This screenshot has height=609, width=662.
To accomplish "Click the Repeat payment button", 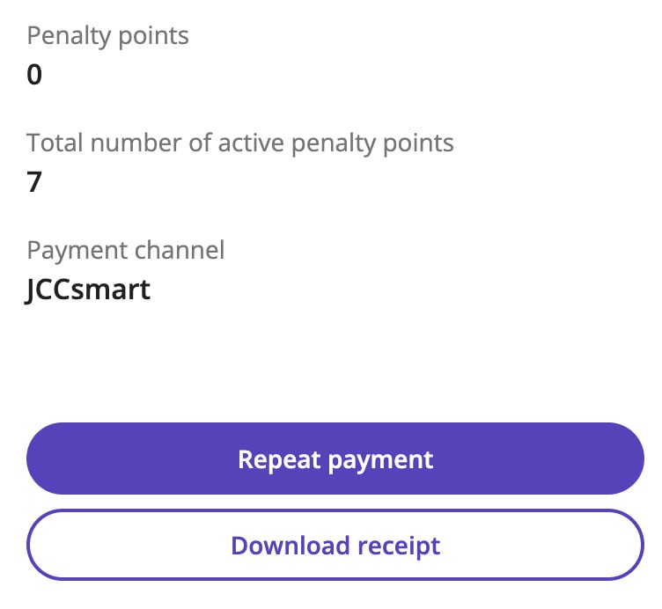I will pos(335,459).
